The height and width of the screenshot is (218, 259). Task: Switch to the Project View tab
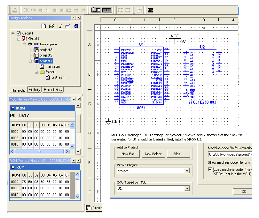[53, 90]
